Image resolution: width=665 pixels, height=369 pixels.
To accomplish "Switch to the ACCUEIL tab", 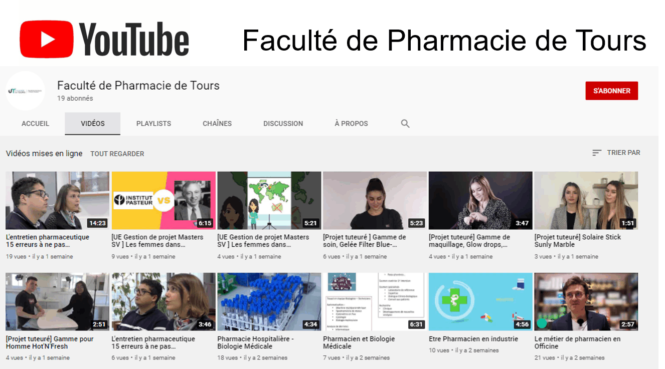I will 36,124.
